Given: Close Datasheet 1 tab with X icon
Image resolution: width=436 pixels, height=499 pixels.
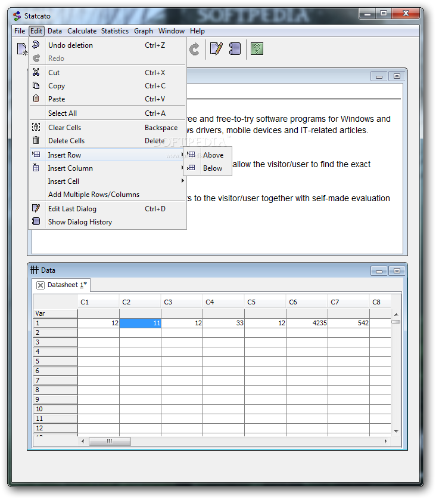Looking at the screenshot, I should pyautogui.click(x=41, y=285).
